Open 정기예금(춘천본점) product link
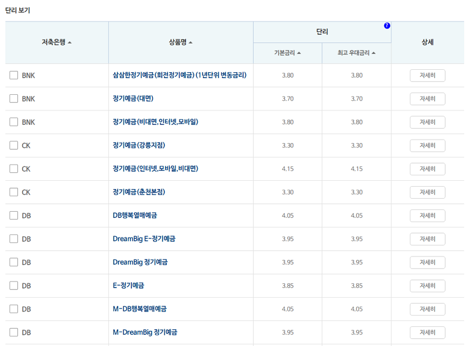The width and height of the screenshot is (467, 346). [139, 192]
